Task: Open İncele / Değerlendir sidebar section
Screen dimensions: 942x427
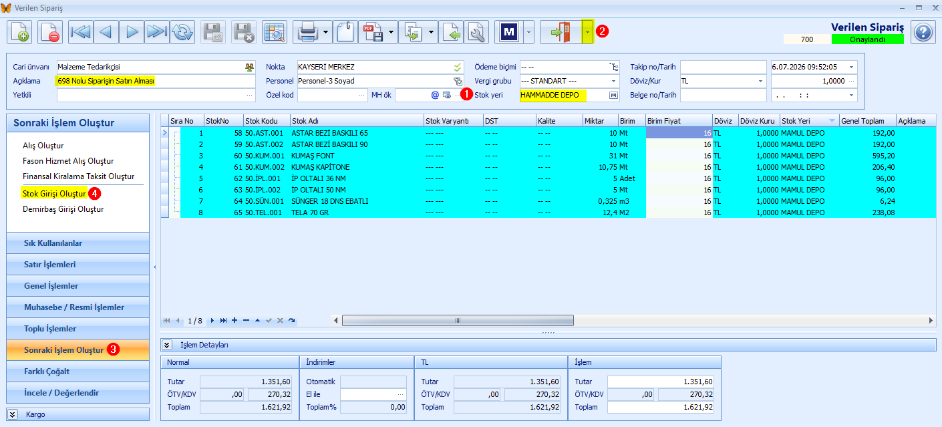Action: (x=77, y=393)
